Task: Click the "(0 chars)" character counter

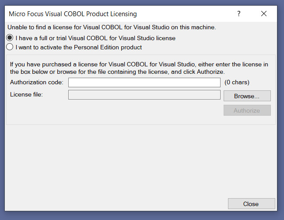Action: [x=237, y=82]
